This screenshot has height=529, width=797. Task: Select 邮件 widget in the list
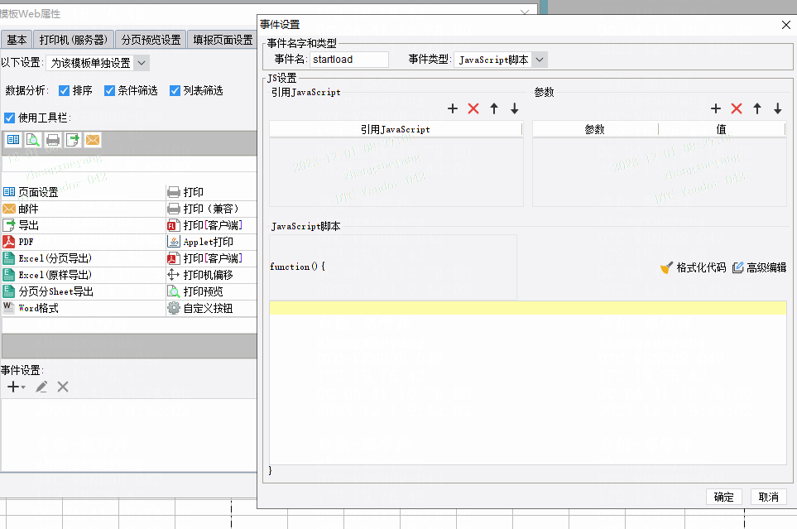coord(84,209)
